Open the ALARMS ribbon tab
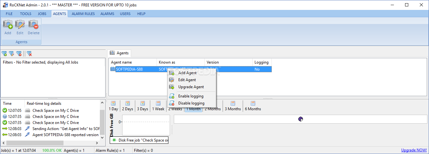This screenshot has width=429, height=154. point(107,14)
